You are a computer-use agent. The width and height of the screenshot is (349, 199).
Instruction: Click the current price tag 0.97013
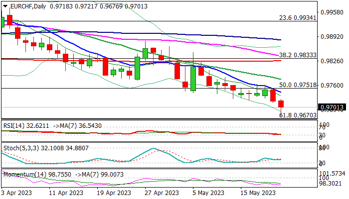point(332,107)
